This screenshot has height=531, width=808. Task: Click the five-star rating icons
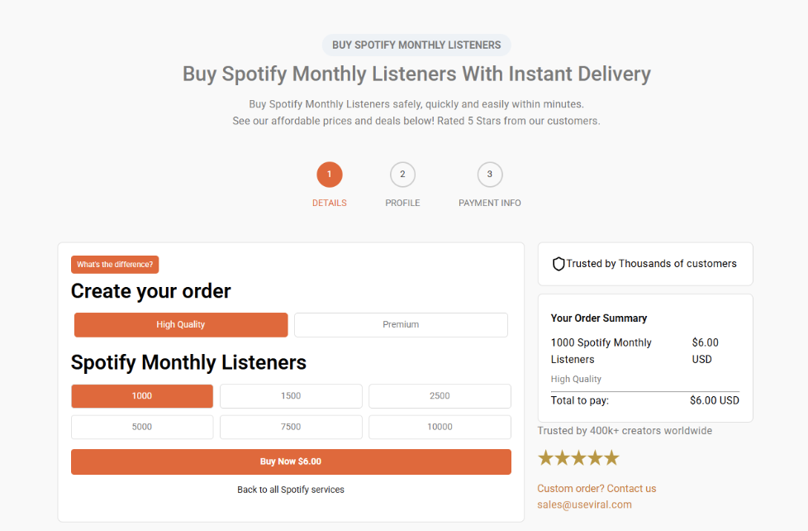coord(578,458)
